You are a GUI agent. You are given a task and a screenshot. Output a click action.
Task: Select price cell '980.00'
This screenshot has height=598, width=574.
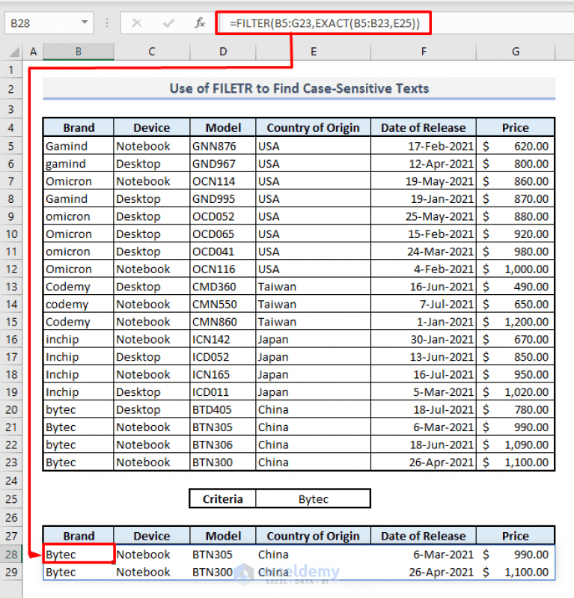pos(516,251)
